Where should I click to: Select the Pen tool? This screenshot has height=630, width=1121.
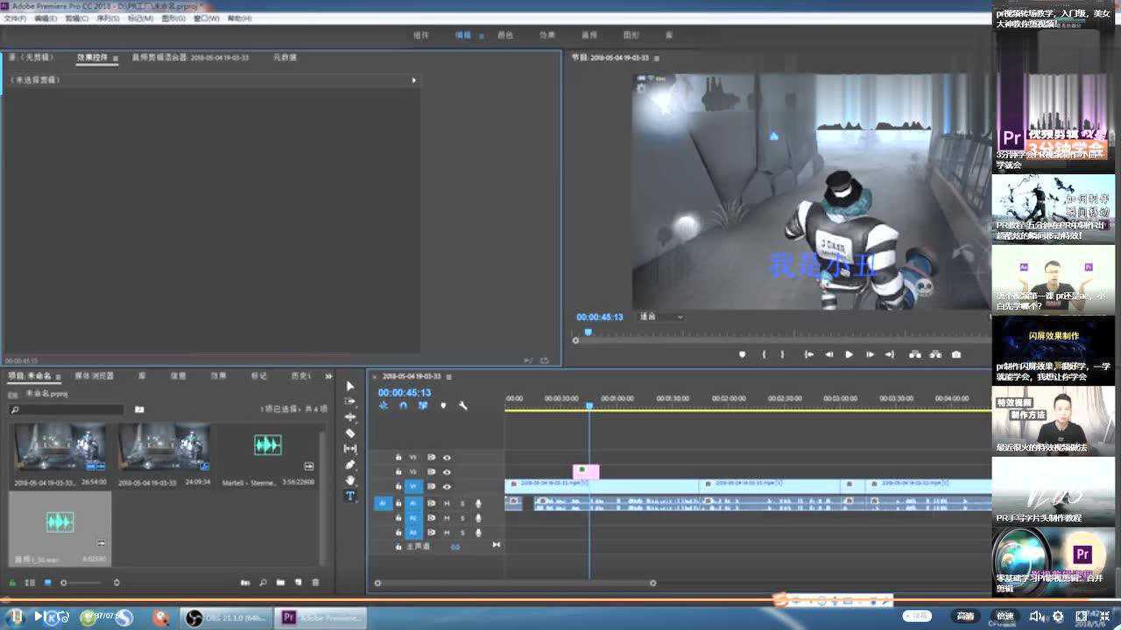click(x=350, y=465)
